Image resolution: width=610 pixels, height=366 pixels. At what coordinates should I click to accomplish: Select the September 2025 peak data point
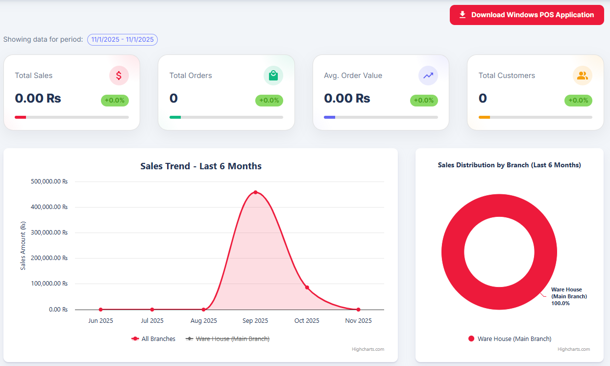pyautogui.click(x=255, y=192)
